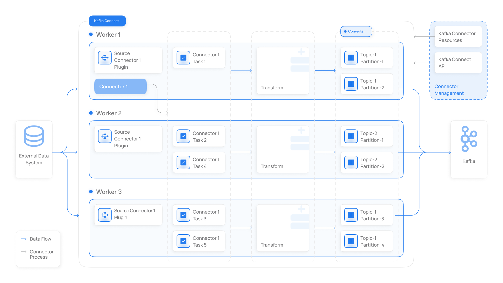The height and width of the screenshot is (283, 503).
Task: Toggle the Connector 1 Task 5 checkbox
Action: (183, 241)
